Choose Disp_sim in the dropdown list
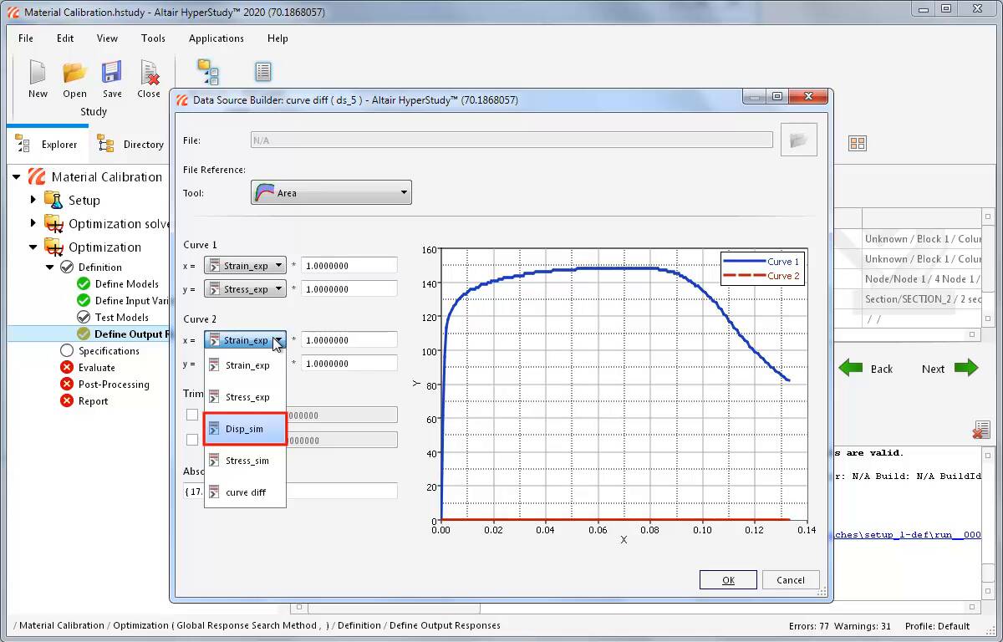Screen dimensions: 1003x642 [245, 429]
